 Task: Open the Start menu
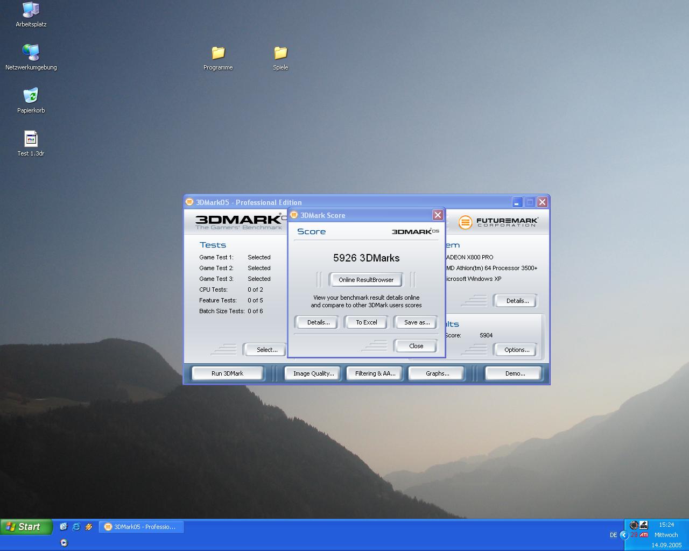26,527
